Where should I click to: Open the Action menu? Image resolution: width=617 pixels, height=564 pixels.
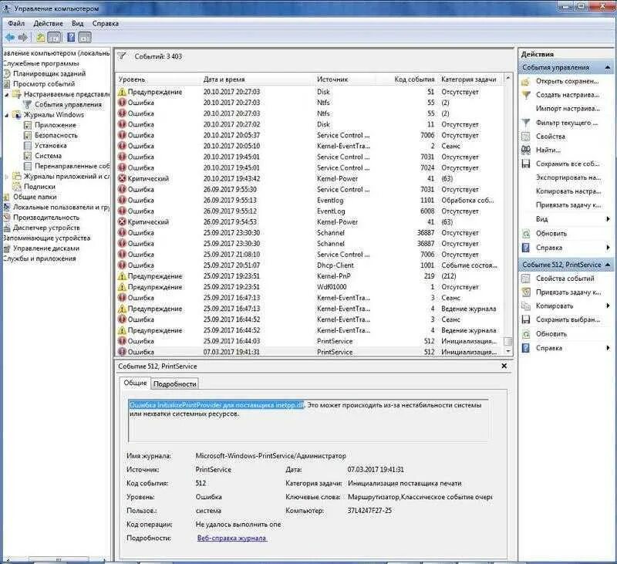[48, 24]
